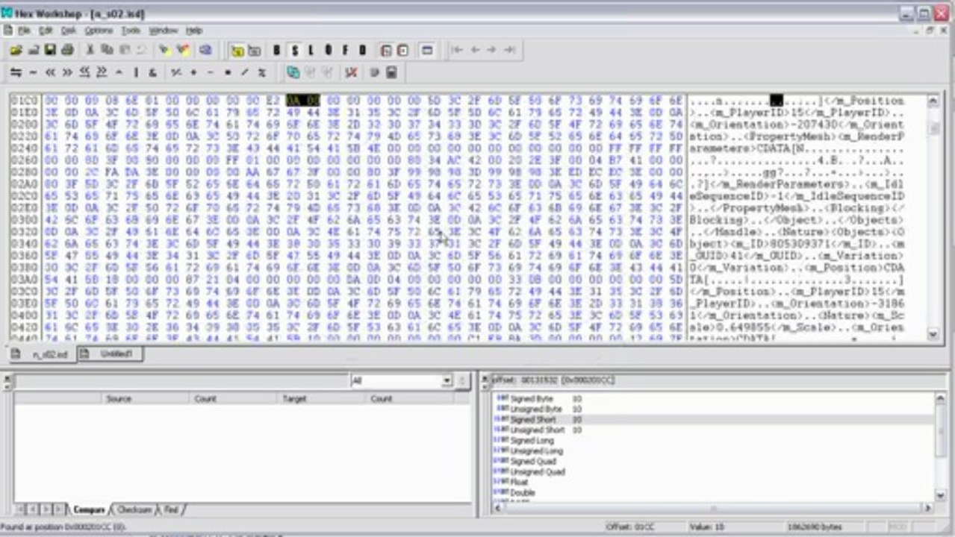Click the red X cancel icon

pos(351,72)
